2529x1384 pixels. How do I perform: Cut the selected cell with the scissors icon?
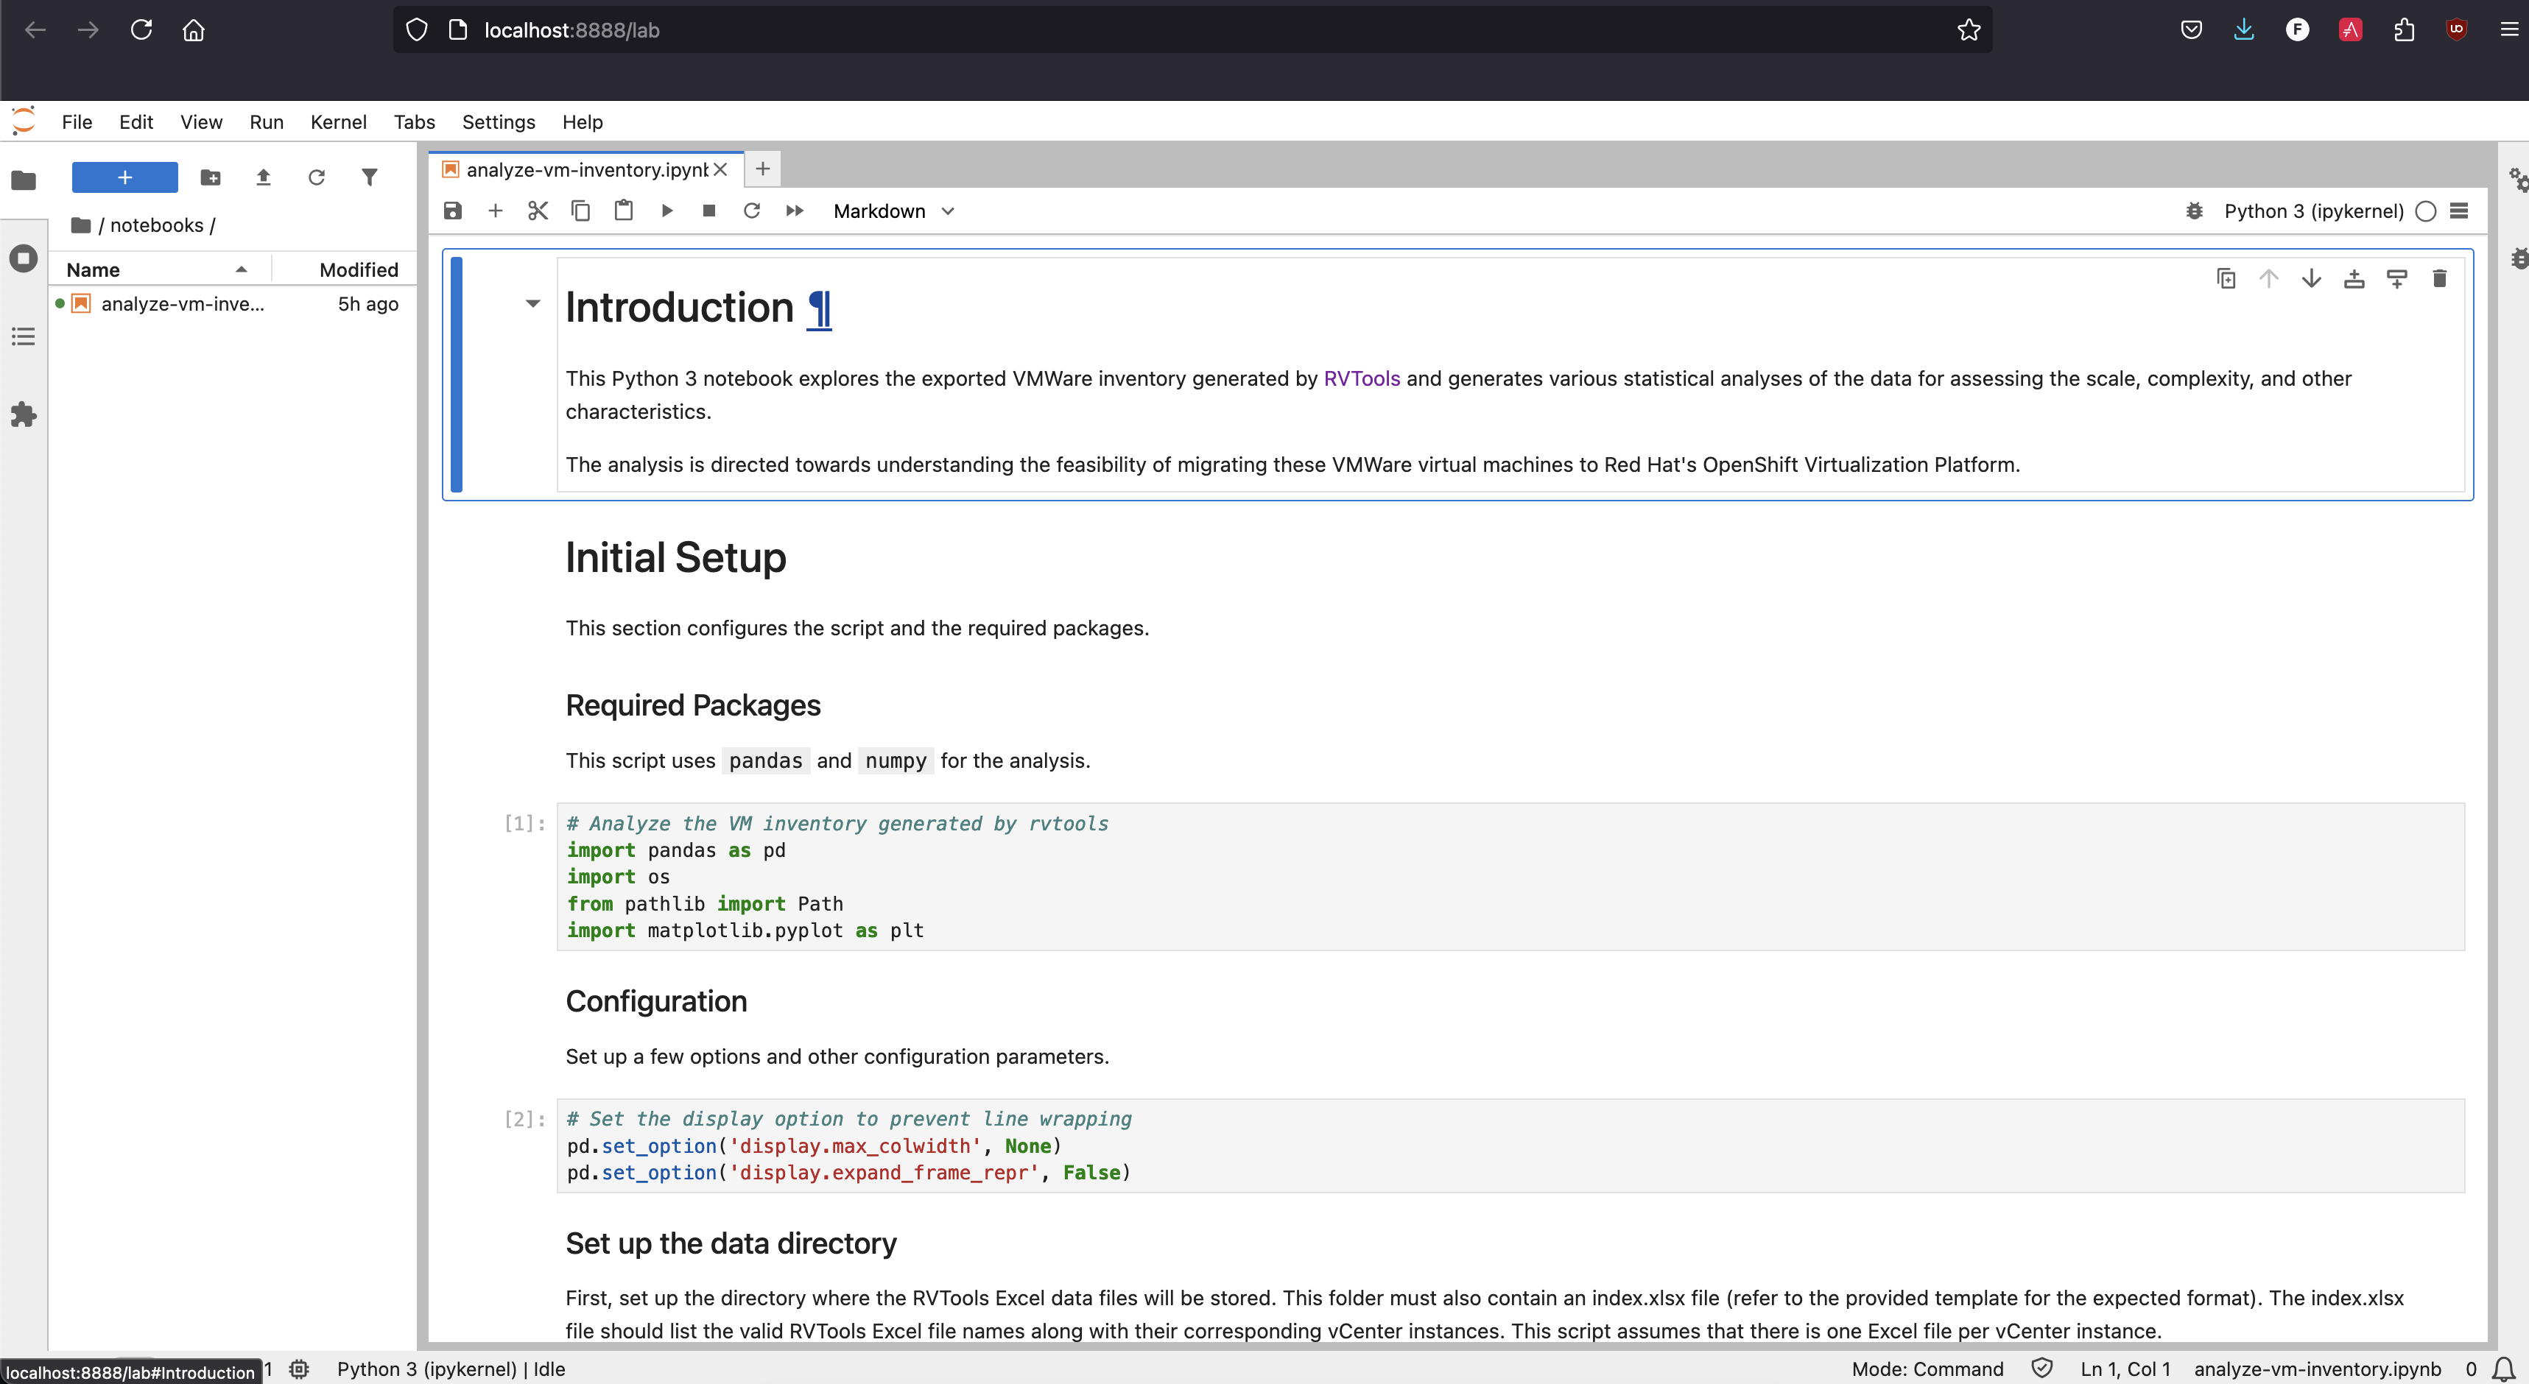point(538,211)
